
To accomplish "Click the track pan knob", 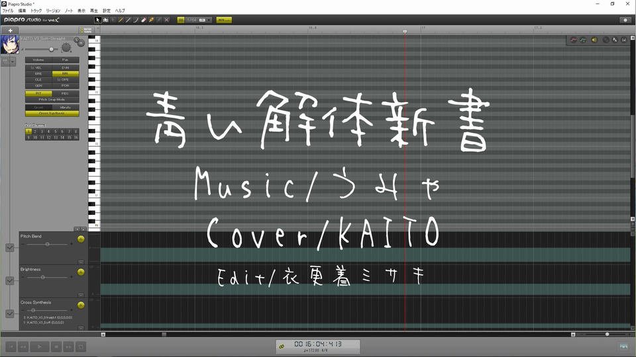I will click(x=66, y=48).
